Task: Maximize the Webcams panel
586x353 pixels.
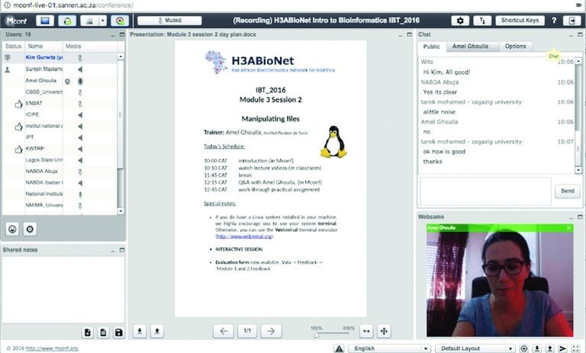Action: pos(580,217)
